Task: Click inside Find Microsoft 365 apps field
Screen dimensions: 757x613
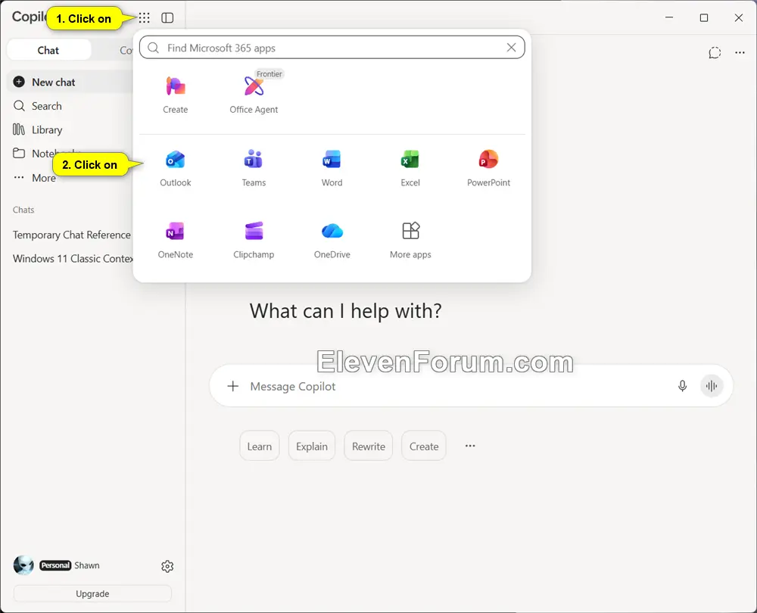Action: (332, 48)
